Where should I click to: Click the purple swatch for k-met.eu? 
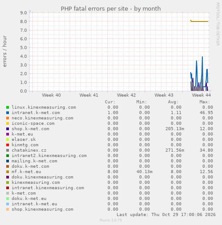click(8, 134)
